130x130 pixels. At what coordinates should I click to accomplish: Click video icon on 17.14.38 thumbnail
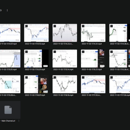point(111,26)
